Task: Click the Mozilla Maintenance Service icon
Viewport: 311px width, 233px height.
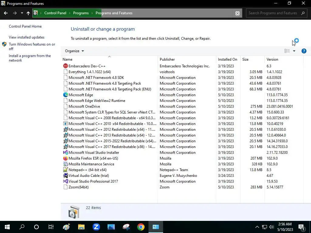Action: (66, 164)
